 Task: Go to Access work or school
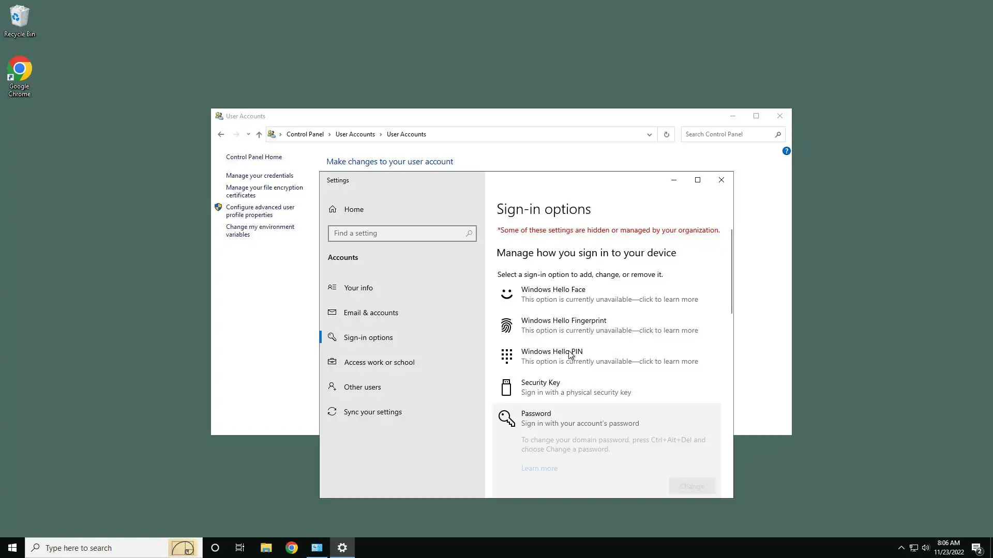pyautogui.click(x=379, y=362)
